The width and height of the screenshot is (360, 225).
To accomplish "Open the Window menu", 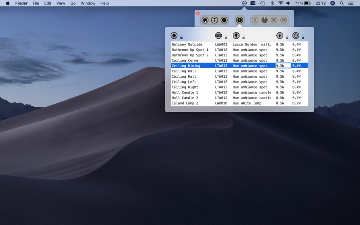I will [88, 3].
